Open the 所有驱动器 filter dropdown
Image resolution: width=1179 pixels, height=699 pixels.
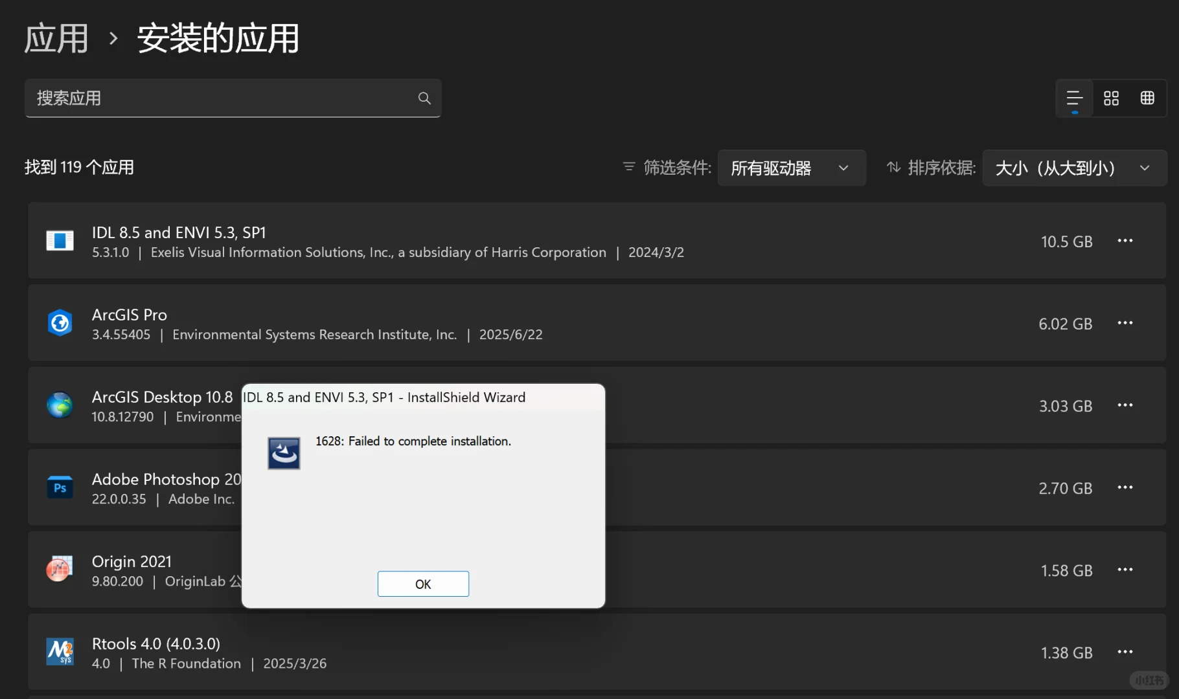[x=791, y=168]
